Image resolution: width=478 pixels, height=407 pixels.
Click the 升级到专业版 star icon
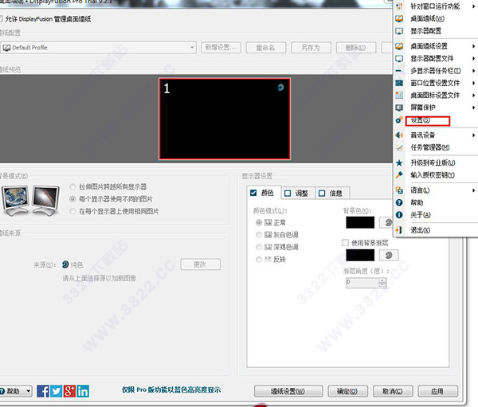tap(399, 162)
